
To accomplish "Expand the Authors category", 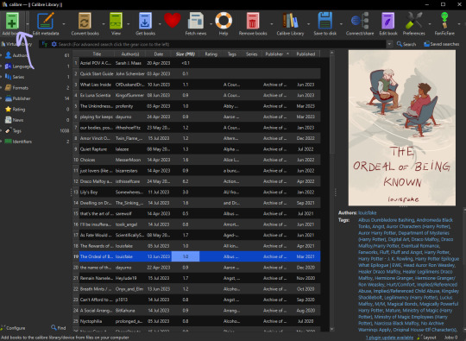I will [x=2, y=55].
